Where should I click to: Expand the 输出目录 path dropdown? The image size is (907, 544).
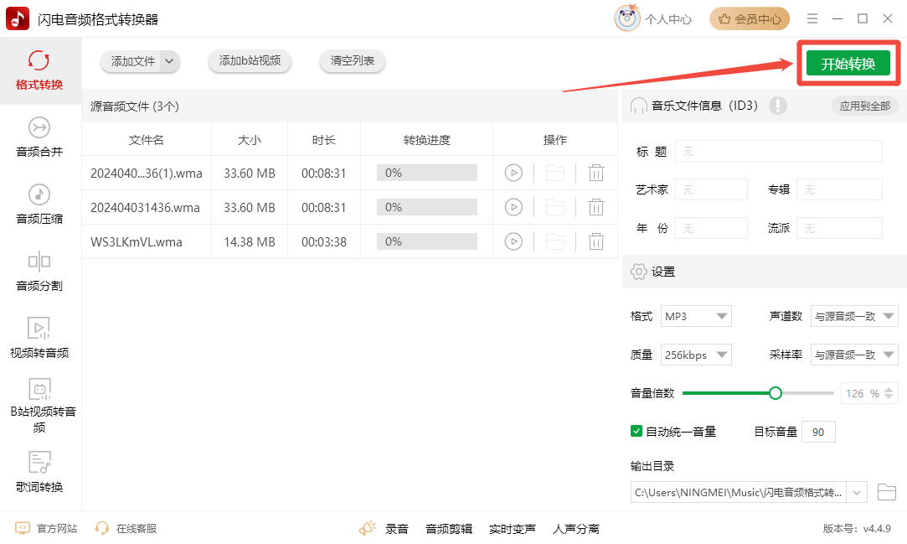(857, 493)
